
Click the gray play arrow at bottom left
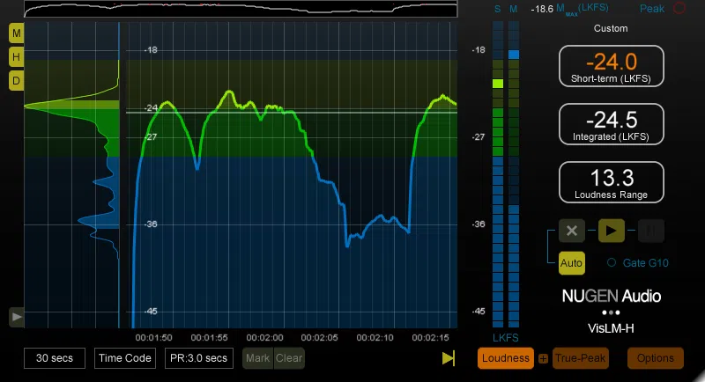17,317
